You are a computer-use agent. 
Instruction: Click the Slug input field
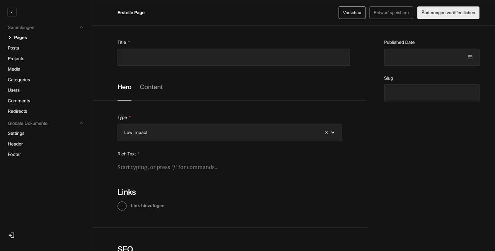(431, 93)
